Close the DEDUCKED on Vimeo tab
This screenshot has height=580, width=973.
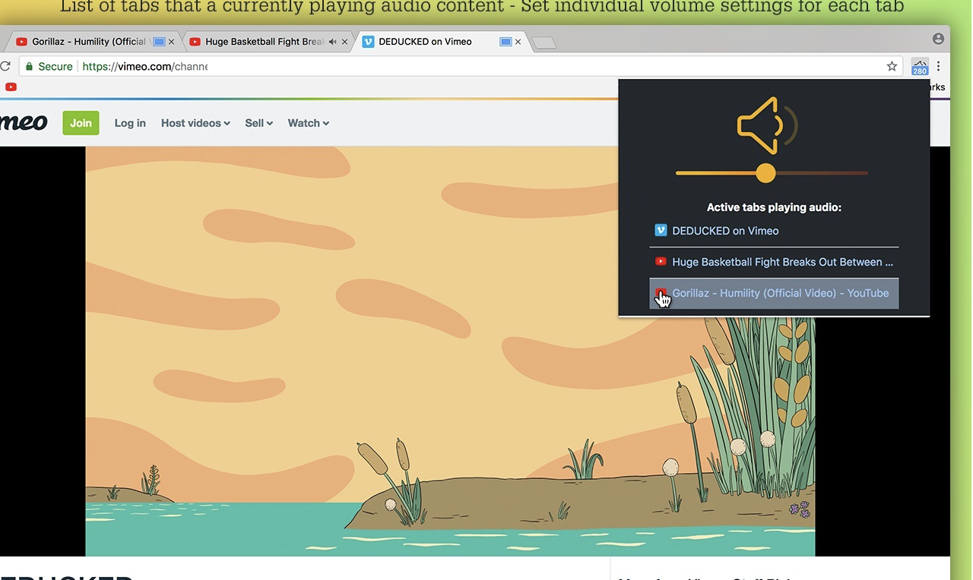[518, 42]
